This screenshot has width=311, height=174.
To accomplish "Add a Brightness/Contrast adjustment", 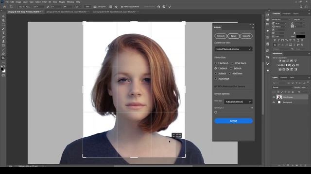I will click(280, 61).
